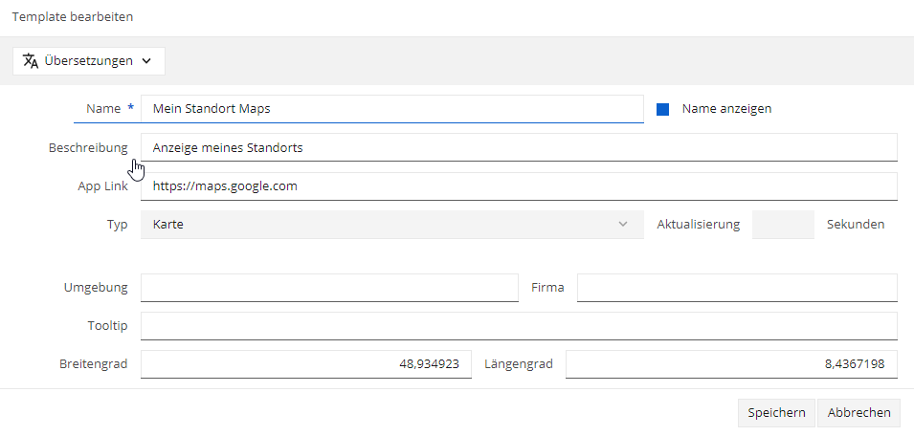Click the Template bearbeiten dialog title
Viewport: 914px width, 436px height.
pos(73,17)
